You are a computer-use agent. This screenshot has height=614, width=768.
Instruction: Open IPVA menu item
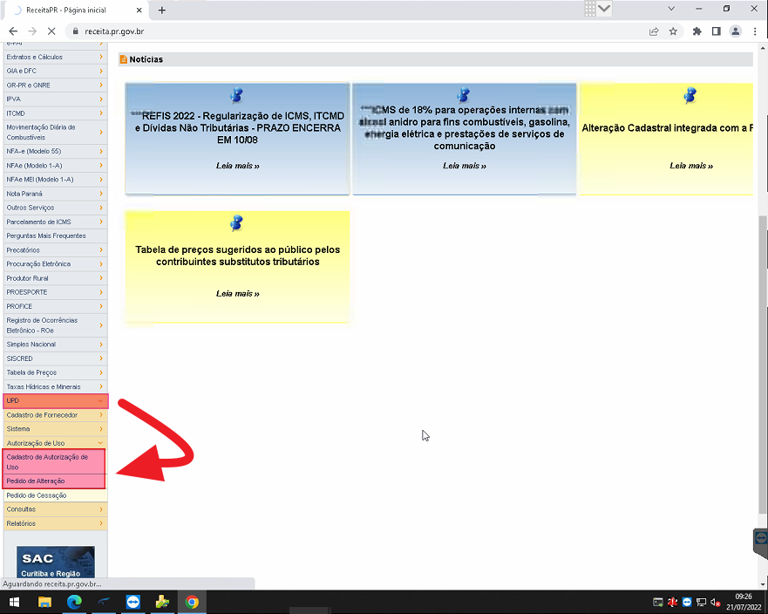55,99
